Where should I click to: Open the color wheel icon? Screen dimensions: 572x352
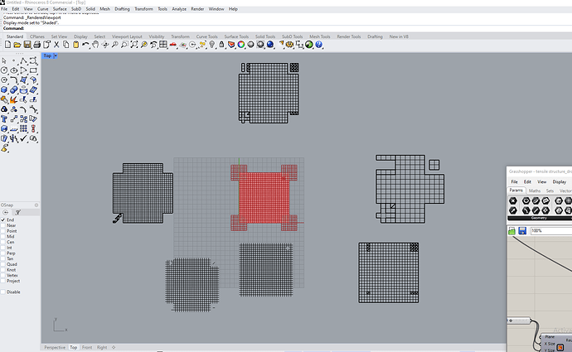point(241,45)
